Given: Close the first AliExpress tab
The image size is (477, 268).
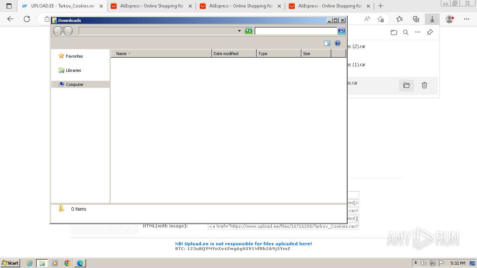Looking at the screenshot, I should coord(190,6).
